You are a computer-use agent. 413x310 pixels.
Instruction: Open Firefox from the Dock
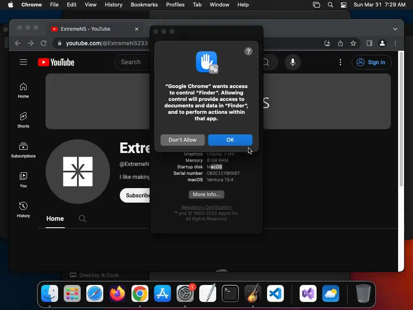[117, 293]
